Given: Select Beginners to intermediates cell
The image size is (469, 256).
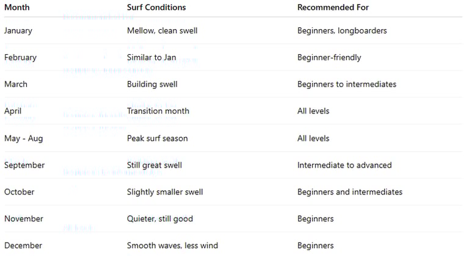Looking at the screenshot, I should coord(347,84).
